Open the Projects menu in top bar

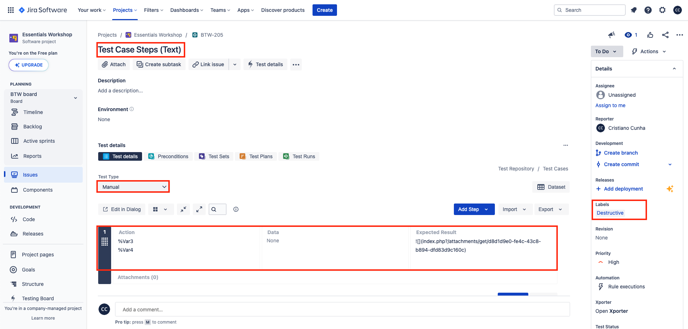125,10
